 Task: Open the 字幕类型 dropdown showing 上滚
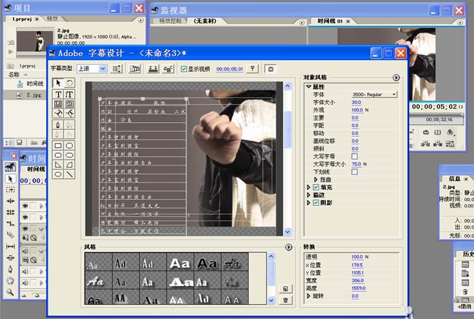coord(92,69)
